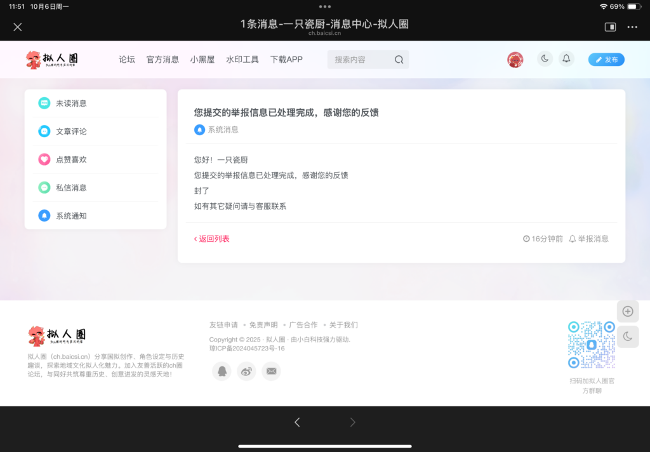Click the email icon in footer
The width and height of the screenshot is (650, 452).
pyautogui.click(x=271, y=371)
